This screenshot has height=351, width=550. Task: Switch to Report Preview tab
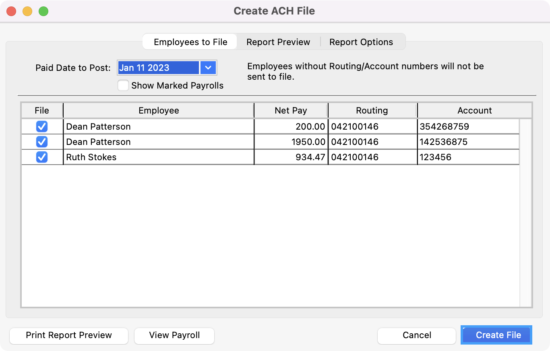[x=278, y=42]
